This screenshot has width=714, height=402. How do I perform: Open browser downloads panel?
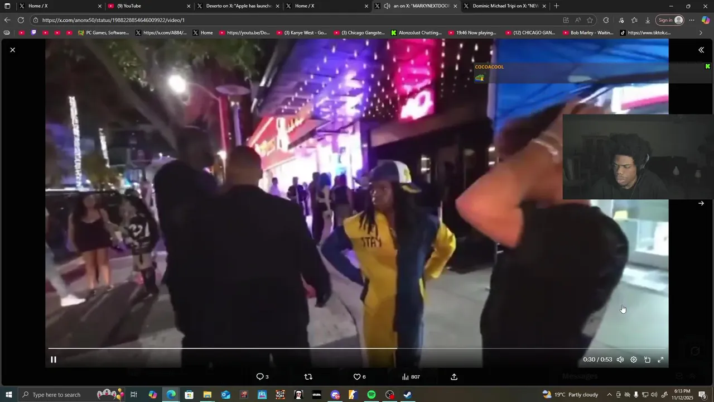(x=648, y=20)
